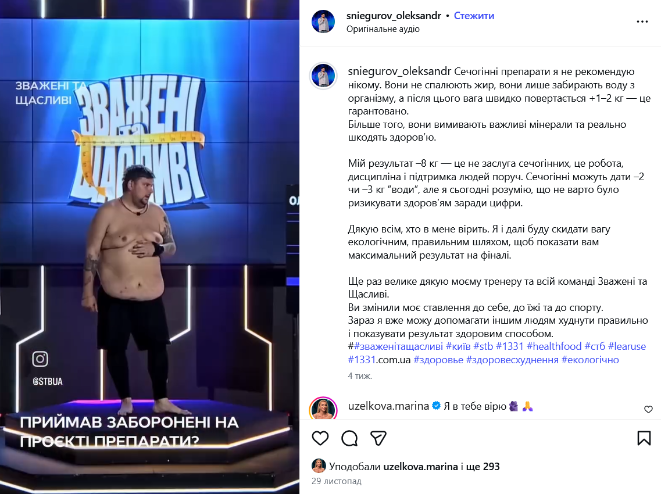The width and height of the screenshot is (661, 494).
Task: Open hashtag #зваженітащасливі
Action: [398, 346]
